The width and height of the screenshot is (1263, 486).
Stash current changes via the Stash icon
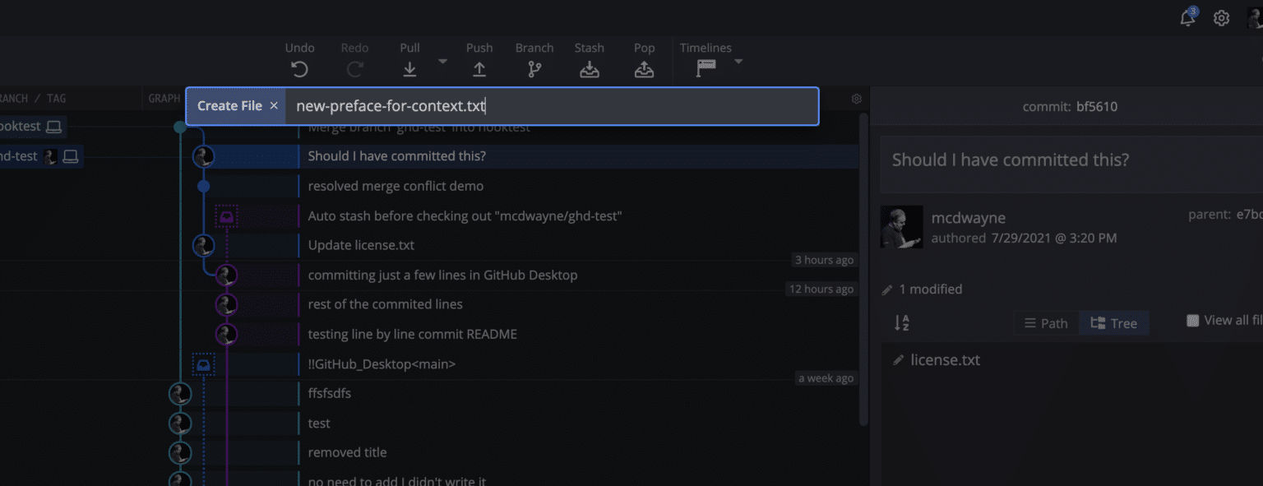[589, 69]
